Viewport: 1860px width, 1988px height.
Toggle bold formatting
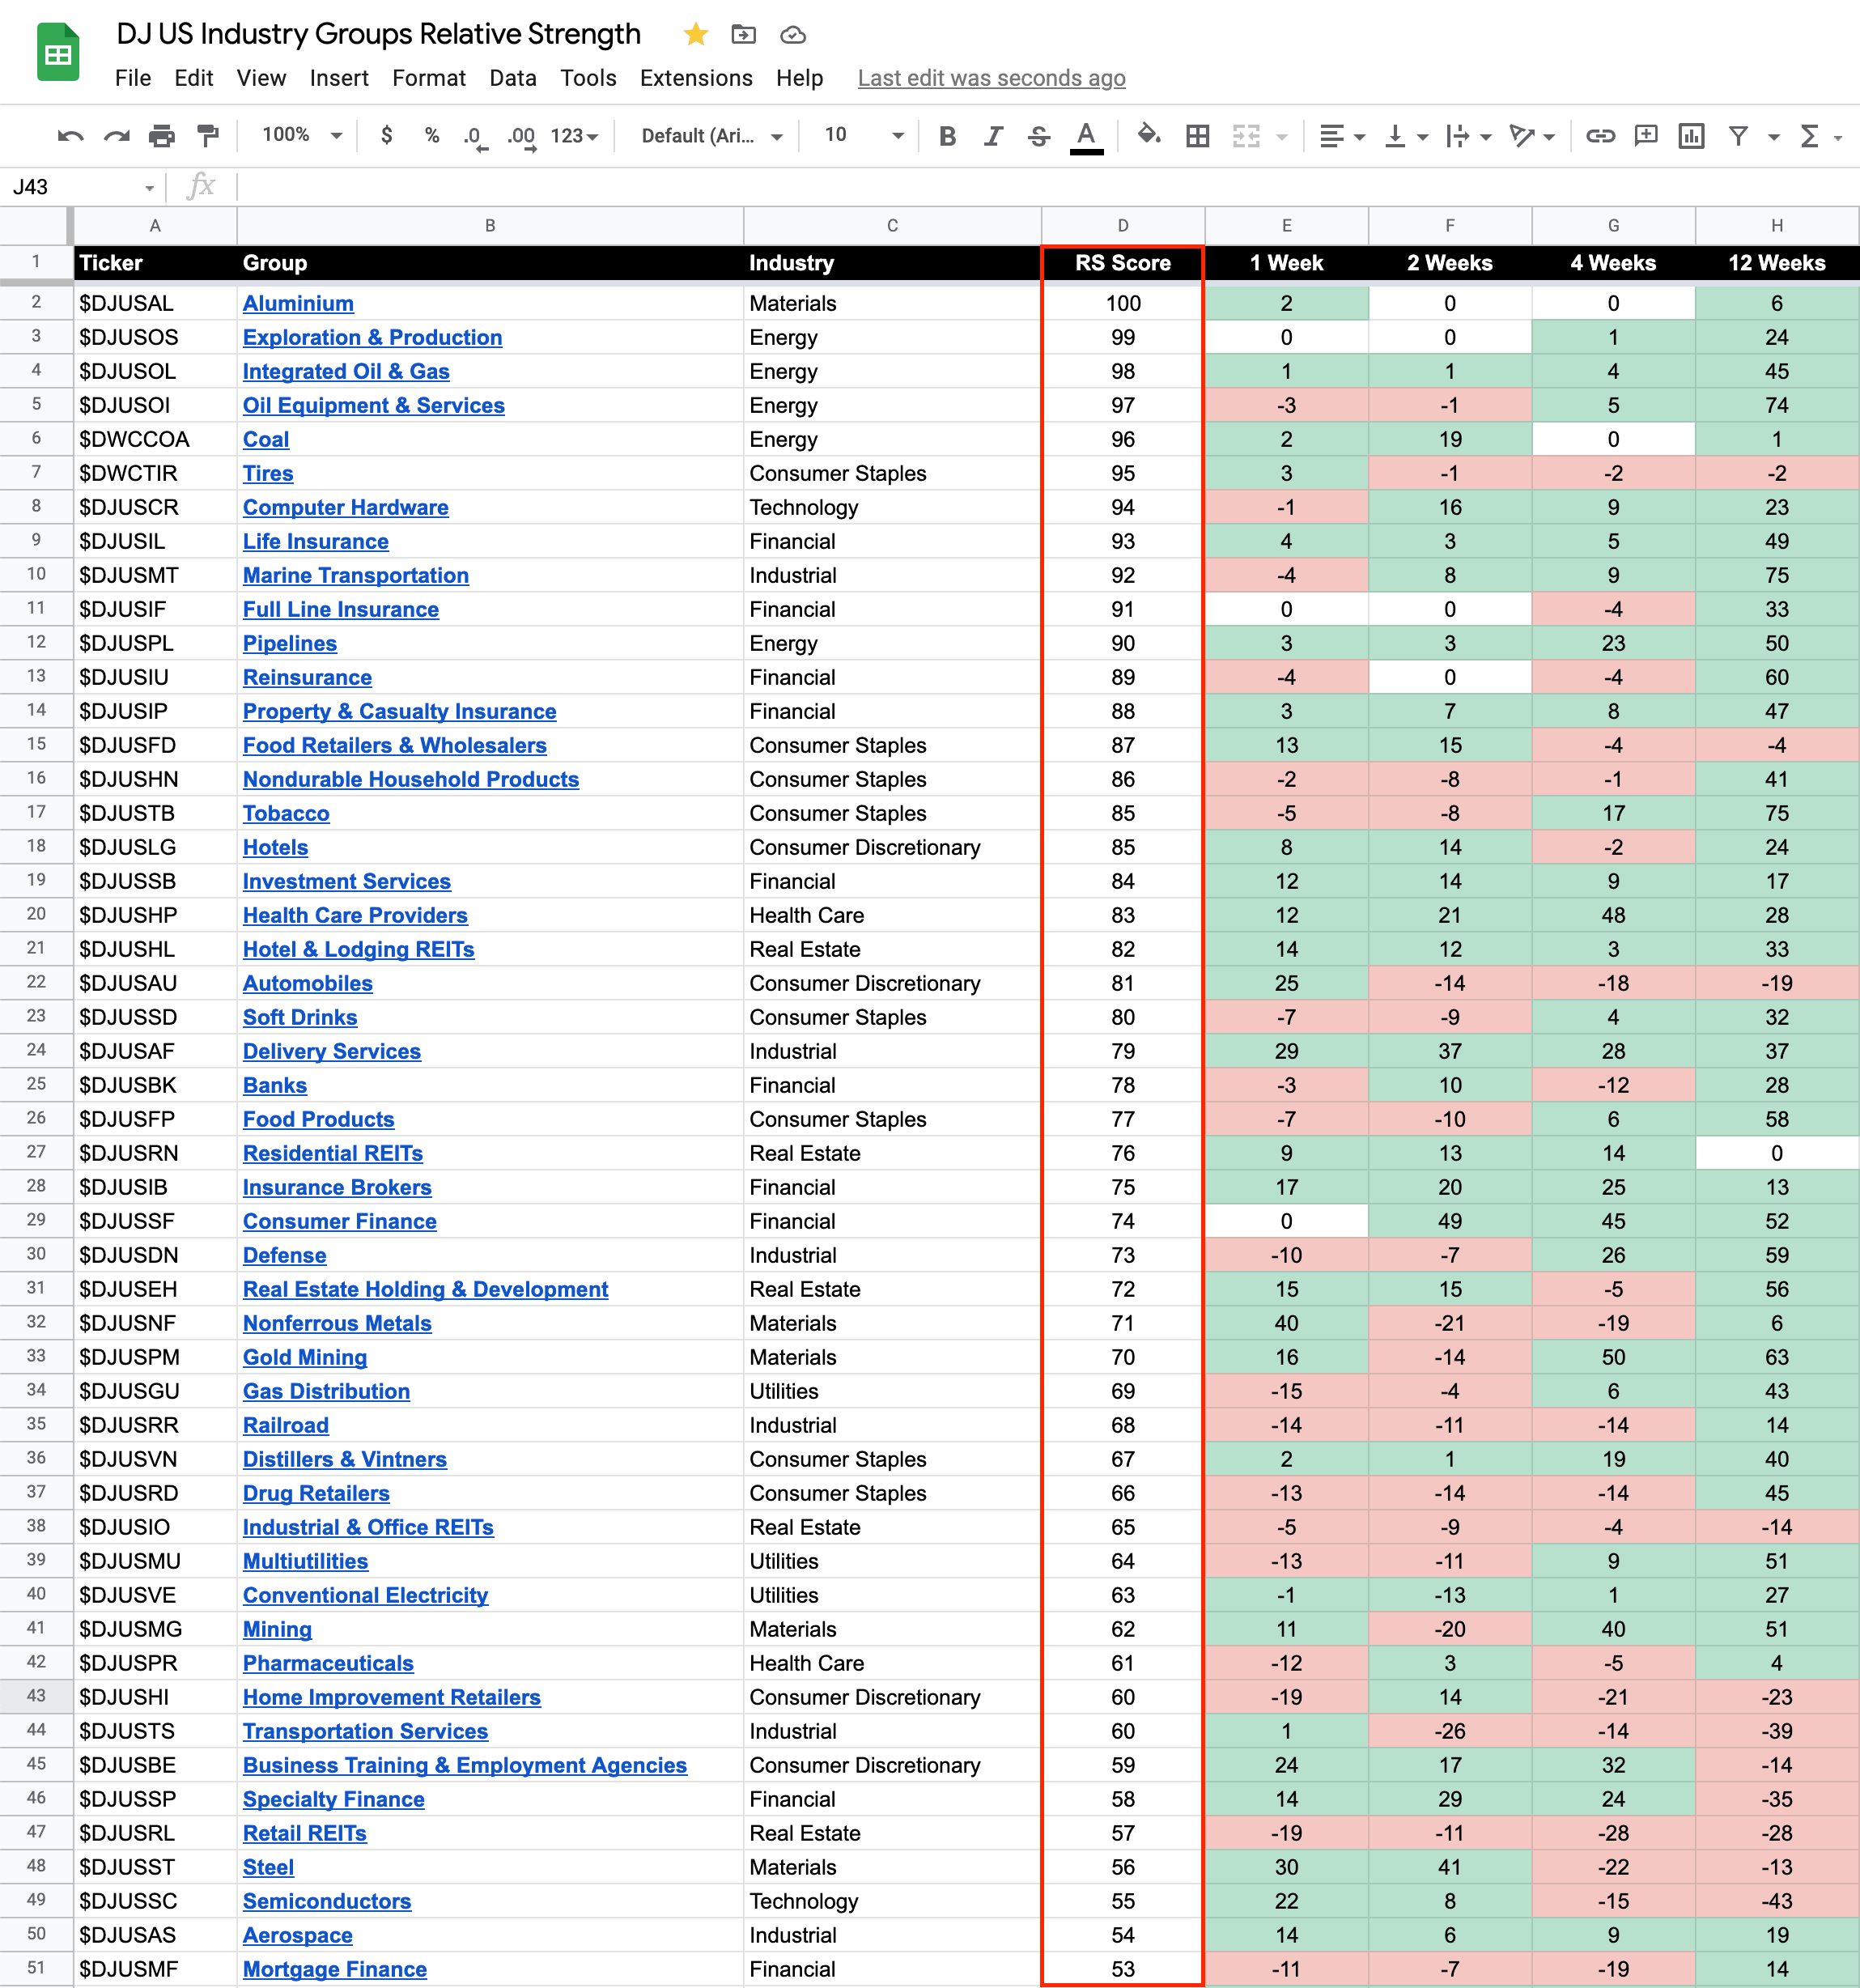[947, 136]
